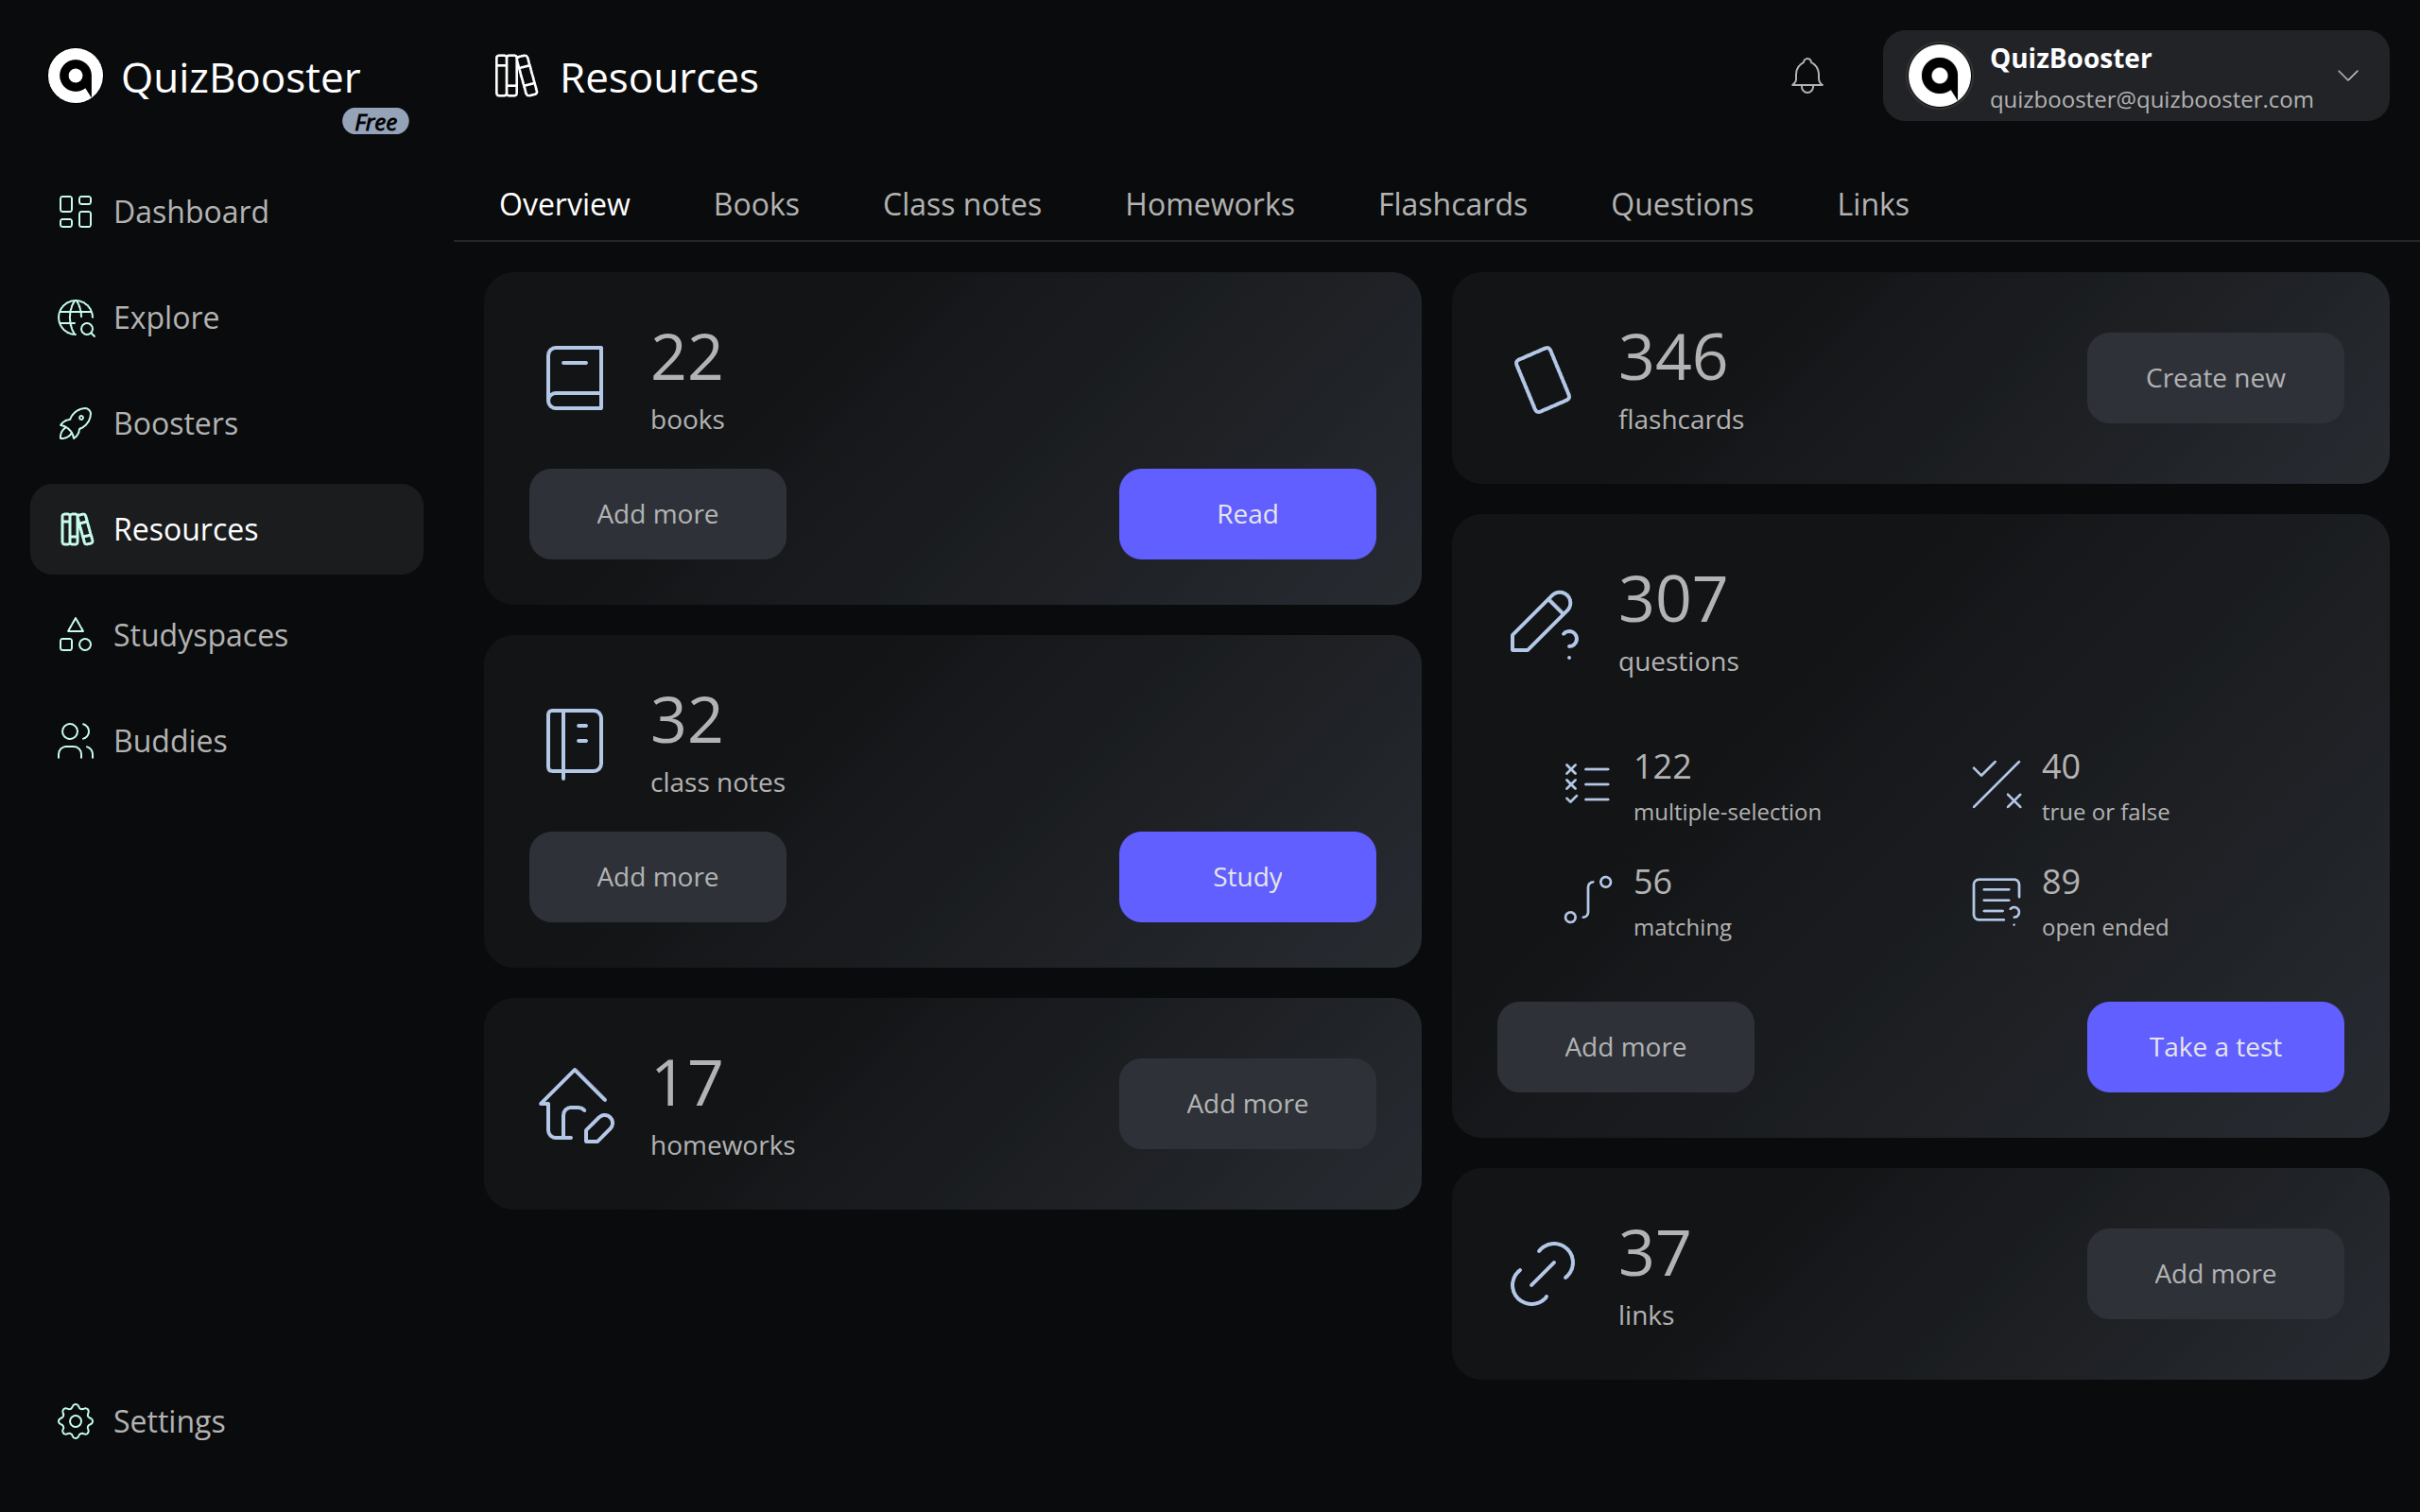Click the Free plan badge
Screen dimensions: 2420x1512
[376, 122]
